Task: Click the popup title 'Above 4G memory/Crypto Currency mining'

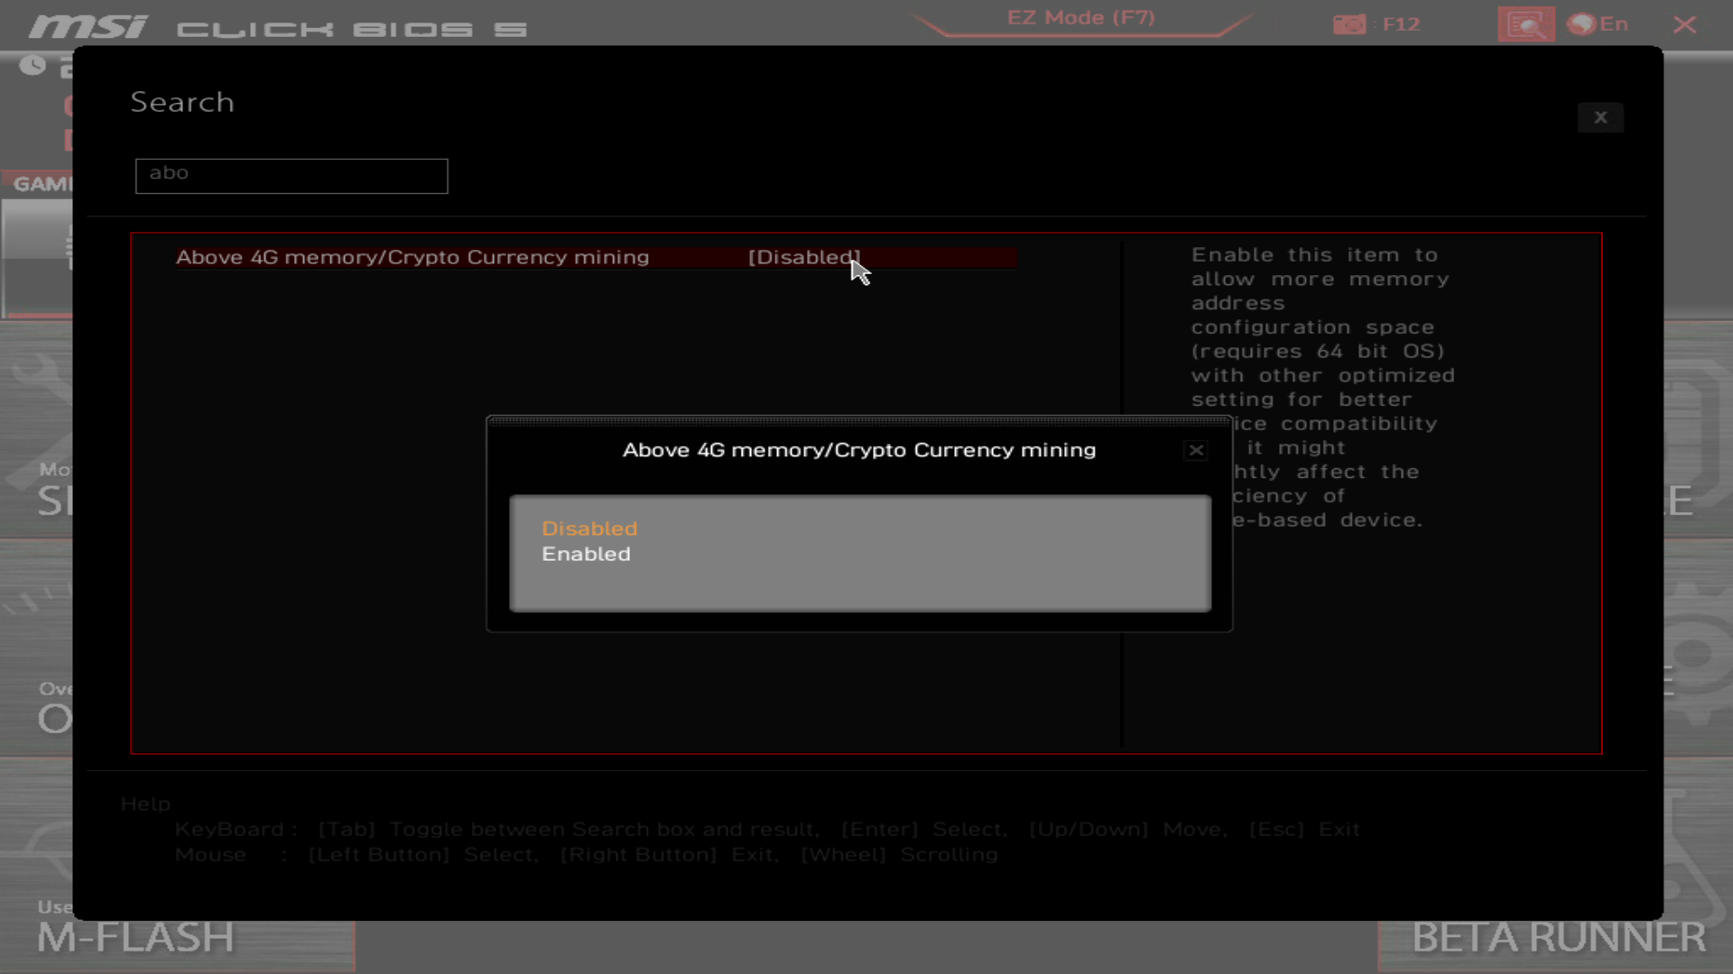Action: 858,450
